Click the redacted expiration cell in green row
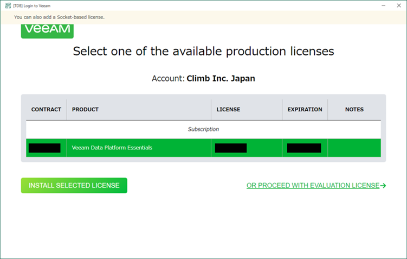Viewport: 407px width, 259px height. [x=304, y=148]
